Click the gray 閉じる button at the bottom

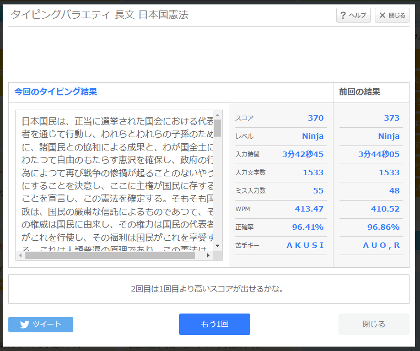tap(374, 324)
